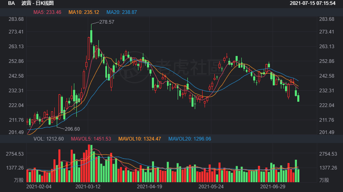
Task: Click the left axis price 232.31
Action: pos(16,90)
